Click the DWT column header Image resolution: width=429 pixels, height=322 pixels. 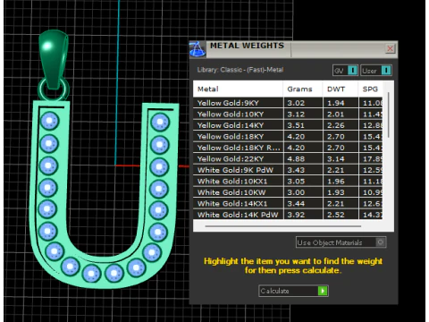(x=341, y=89)
